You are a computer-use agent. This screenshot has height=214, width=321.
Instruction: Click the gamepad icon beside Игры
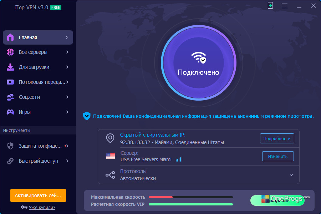pos(10,112)
